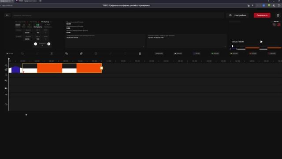Screen dimensions: 282x159
Task: Edit second interval intensity value 100
Action: click(x=38, y=39)
